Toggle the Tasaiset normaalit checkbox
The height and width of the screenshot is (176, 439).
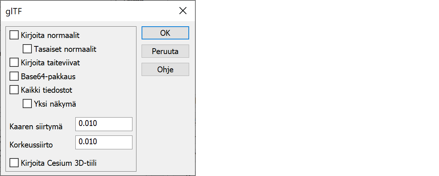coord(27,49)
